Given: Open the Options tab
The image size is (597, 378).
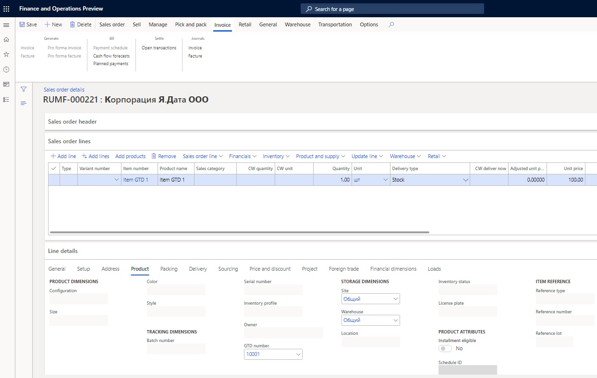Looking at the screenshot, I should point(369,24).
